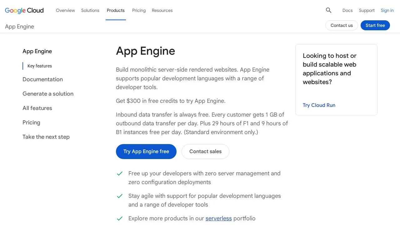The width and height of the screenshot is (400, 250).
Task: Go to Generate a solution section
Action: pyautogui.click(x=48, y=94)
